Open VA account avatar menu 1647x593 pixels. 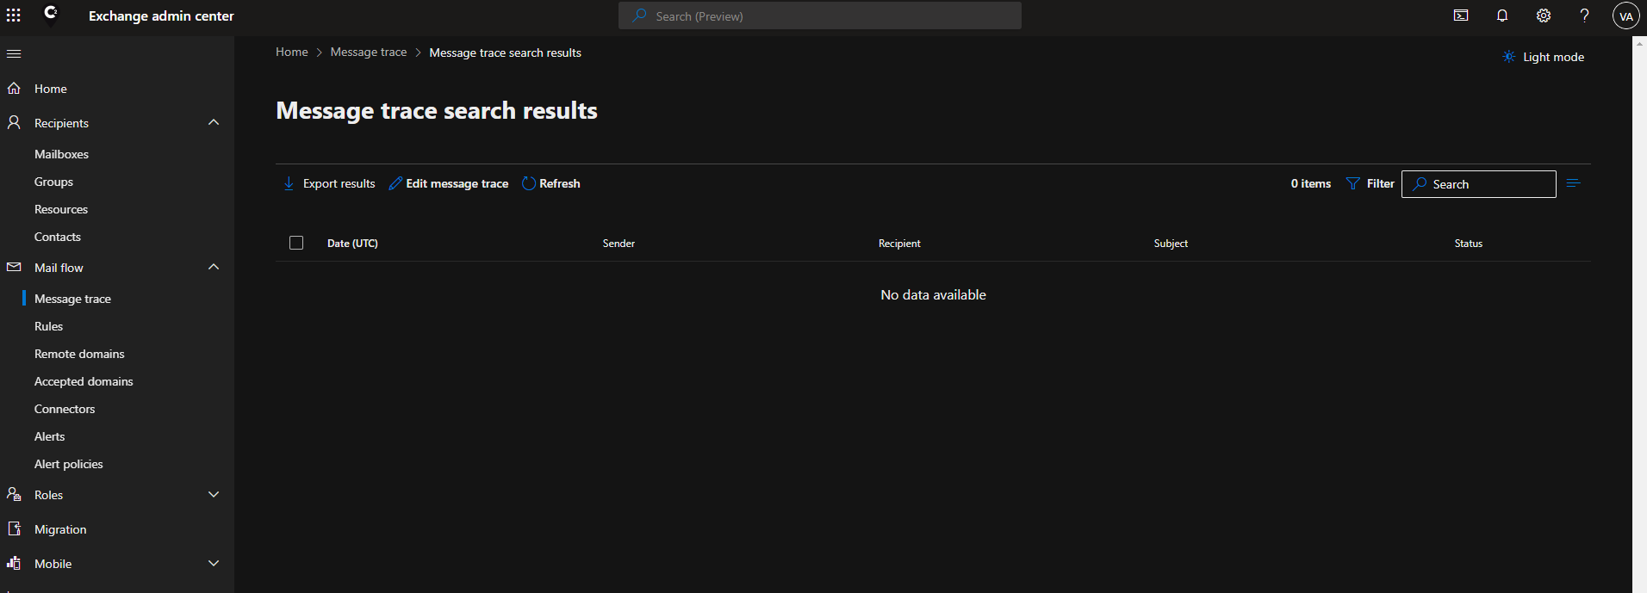1626,15
